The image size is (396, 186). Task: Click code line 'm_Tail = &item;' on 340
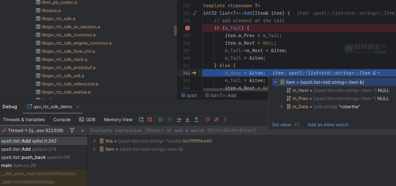[x=245, y=58]
